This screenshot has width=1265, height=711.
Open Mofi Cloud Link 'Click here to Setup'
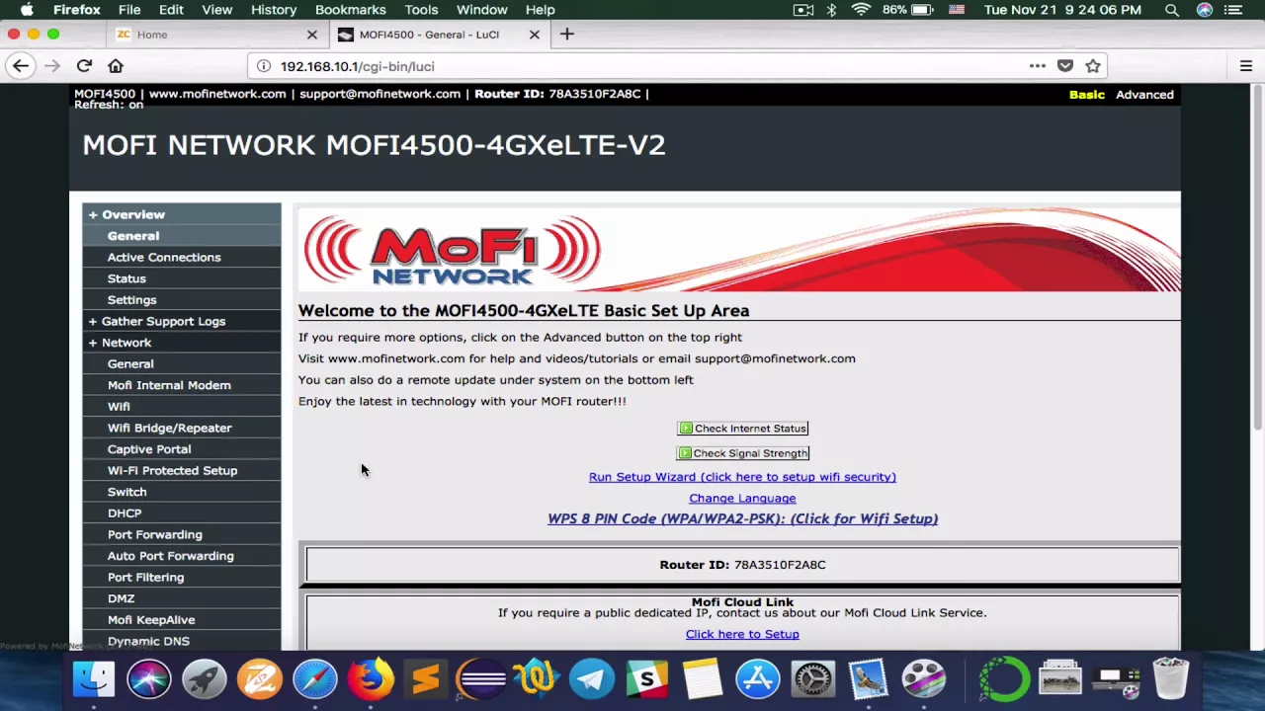pyautogui.click(x=742, y=634)
